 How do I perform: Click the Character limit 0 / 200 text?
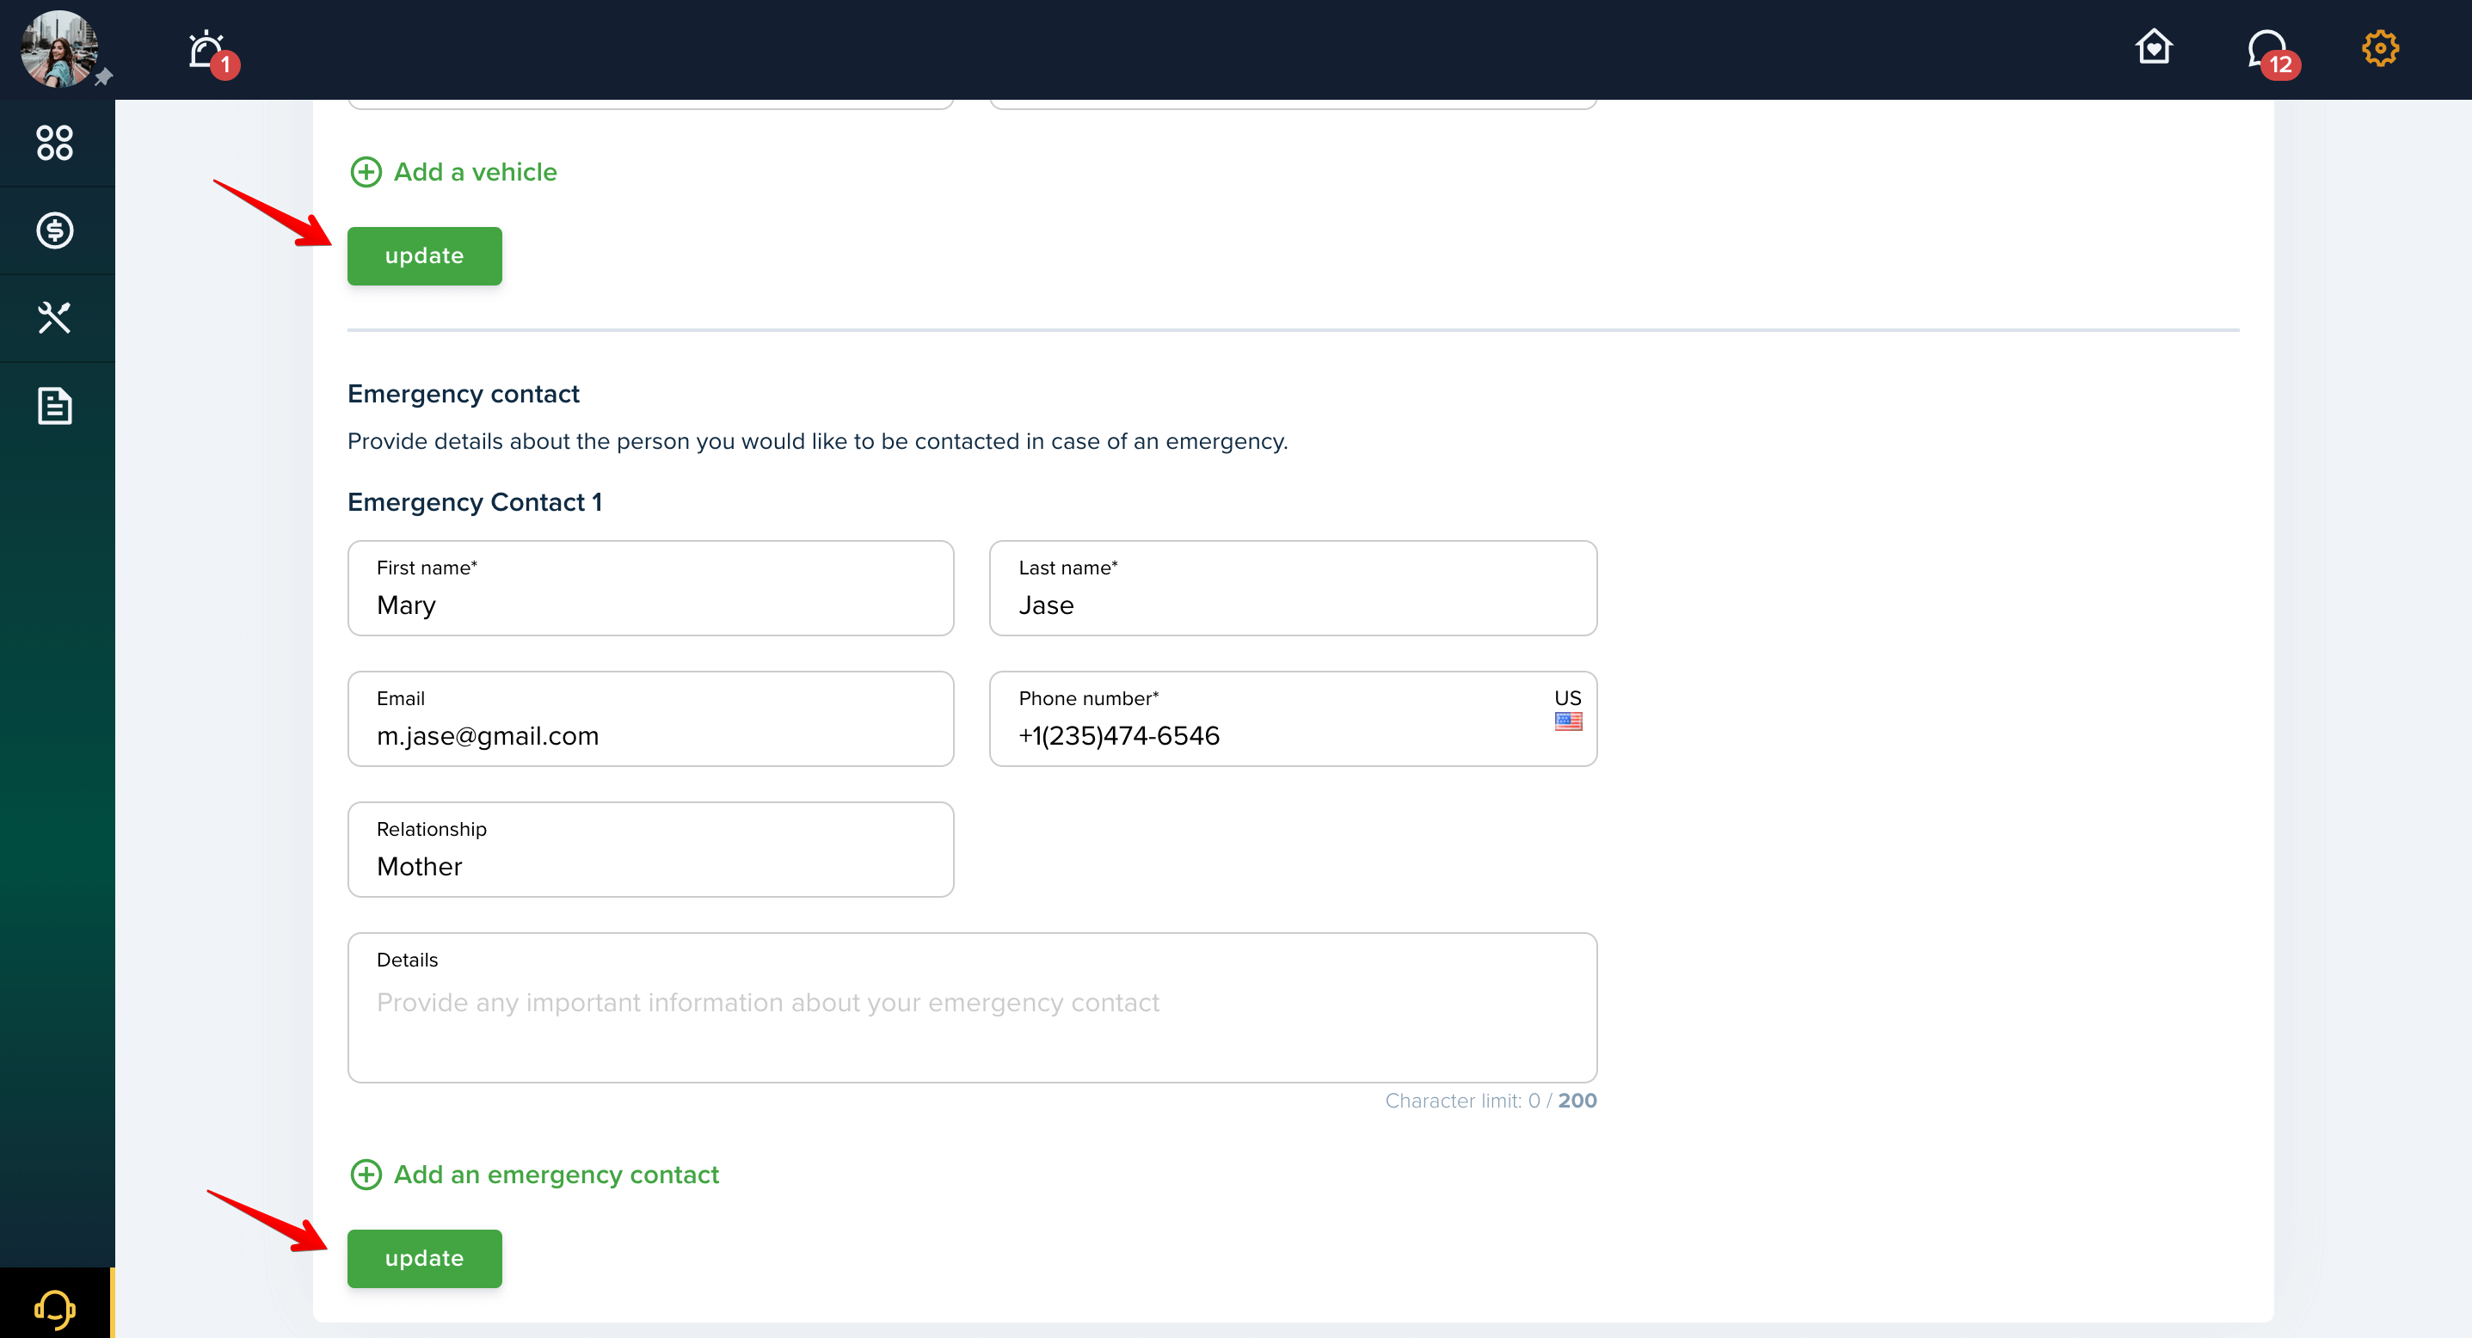click(1491, 1101)
